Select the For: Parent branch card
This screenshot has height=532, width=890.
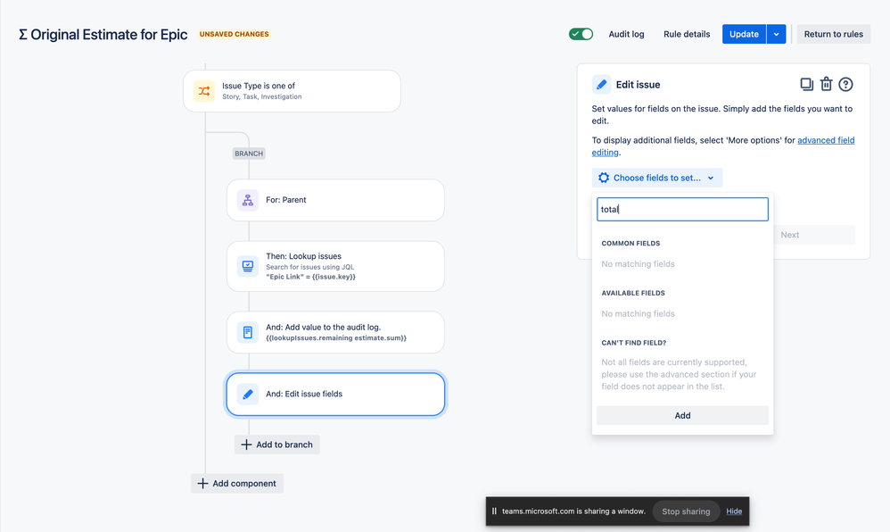(335, 200)
